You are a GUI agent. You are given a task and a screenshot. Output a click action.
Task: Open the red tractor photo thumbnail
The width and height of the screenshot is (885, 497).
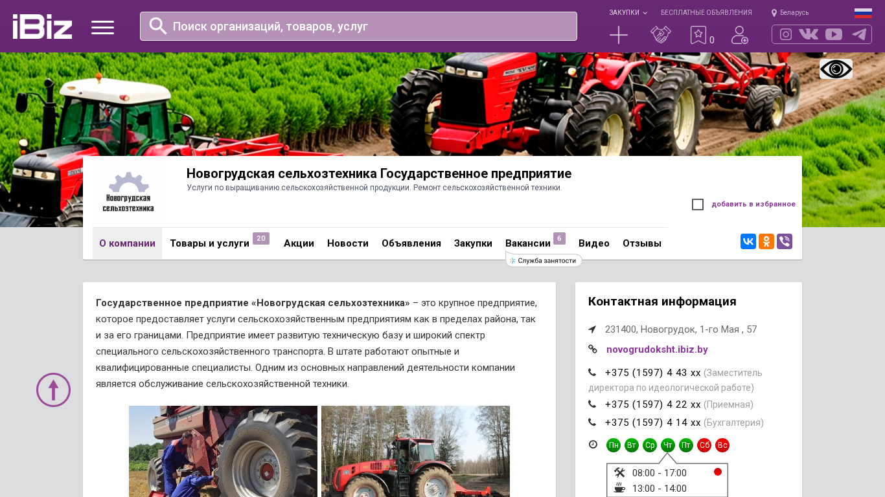point(415,451)
